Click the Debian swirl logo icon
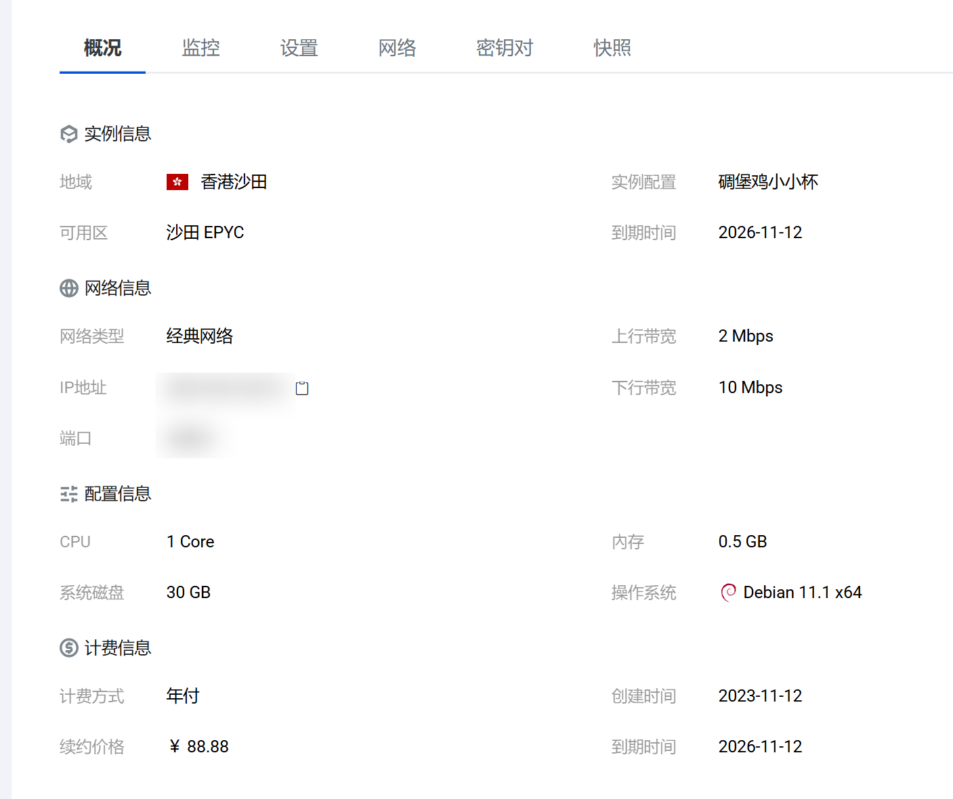 coord(728,593)
